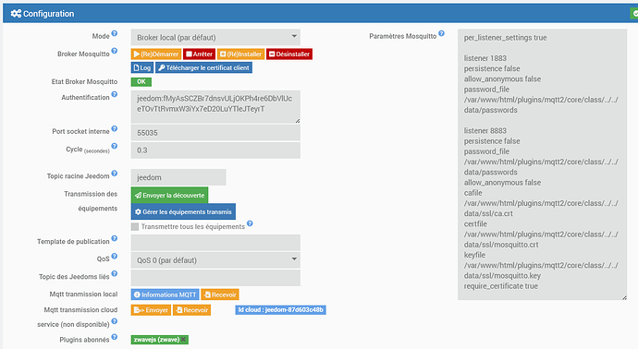
Task: Click the Envoyer cloud transmission button
Action: click(151, 310)
